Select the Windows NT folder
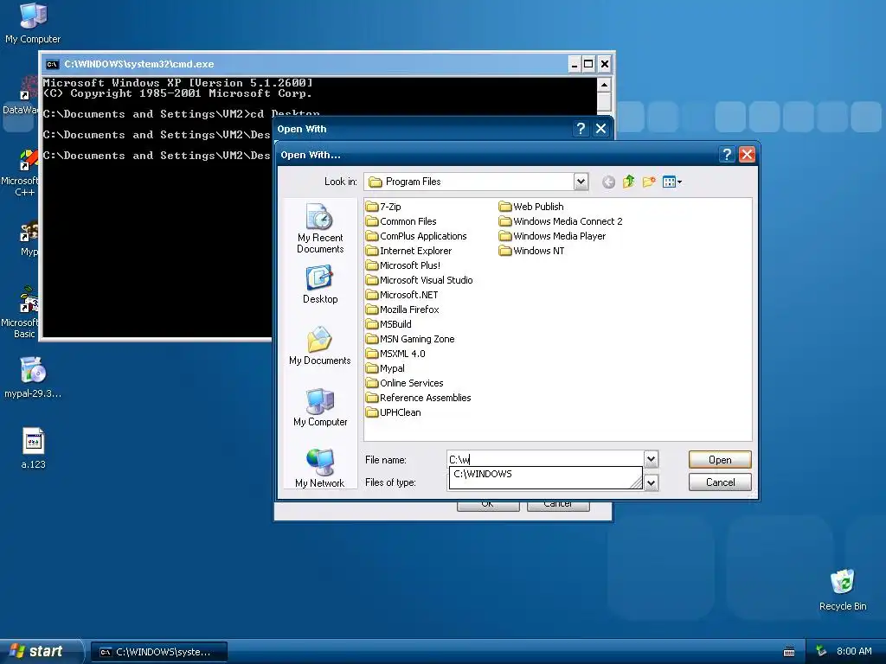The image size is (886, 664). click(532, 251)
